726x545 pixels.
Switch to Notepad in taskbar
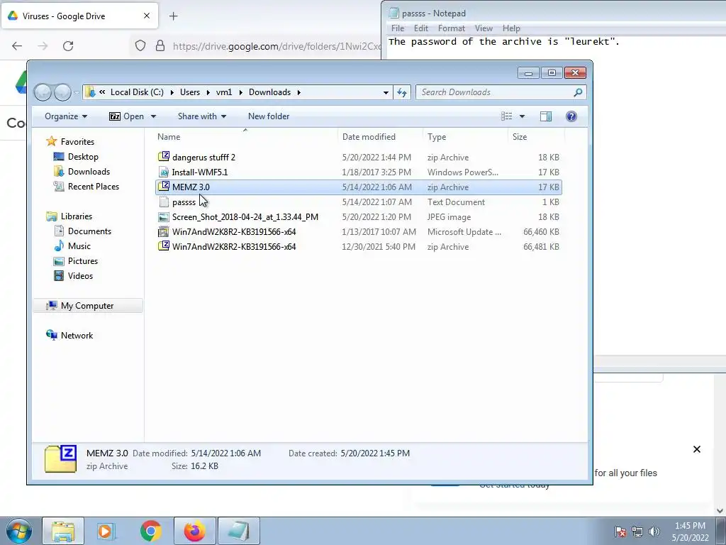238,531
